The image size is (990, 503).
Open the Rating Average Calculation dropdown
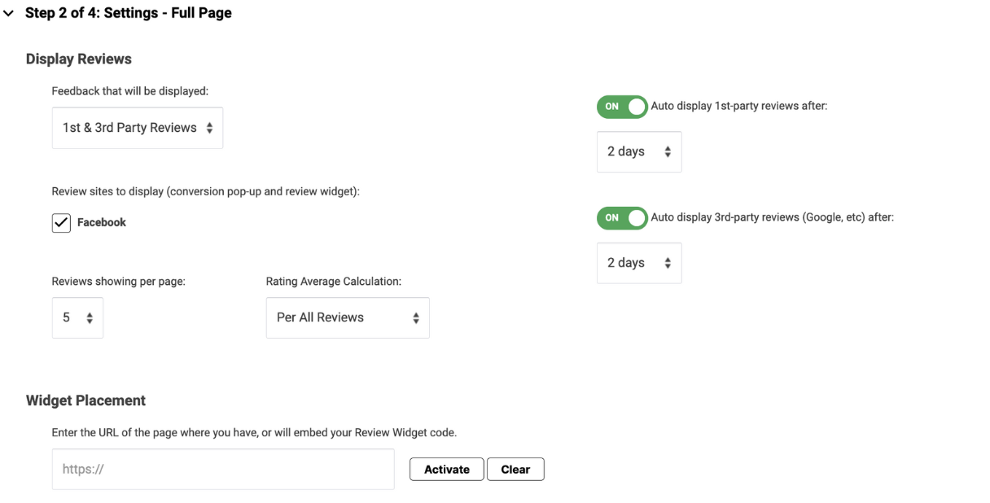(x=348, y=317)
